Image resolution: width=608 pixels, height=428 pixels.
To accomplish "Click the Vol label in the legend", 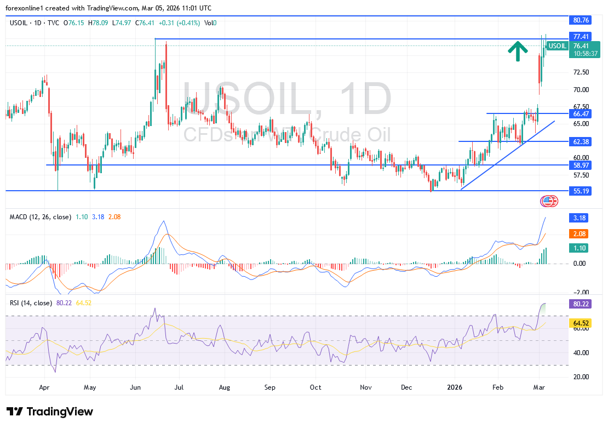I will pyautogui.click(x=209, y=23).
